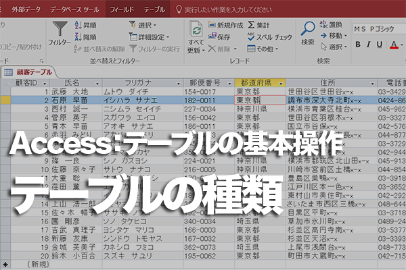Switch to the フィールド tab
The height and width of the screenshot is (270, 406).
tap(122, 9)
